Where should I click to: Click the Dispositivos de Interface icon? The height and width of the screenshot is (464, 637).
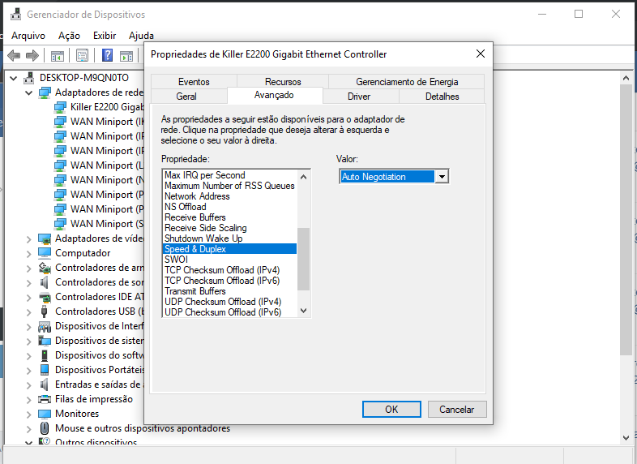[45, 326]
